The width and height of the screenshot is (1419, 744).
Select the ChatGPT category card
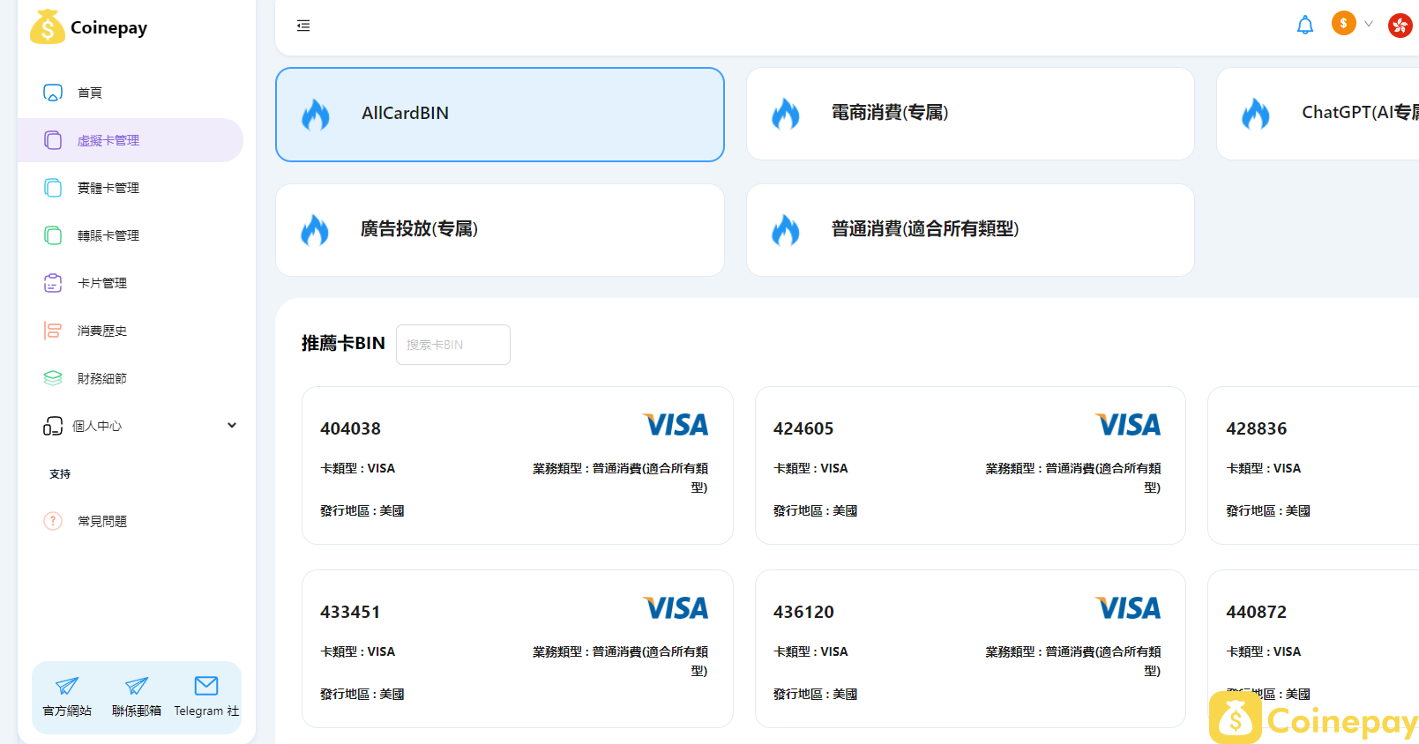point(1318,114)
